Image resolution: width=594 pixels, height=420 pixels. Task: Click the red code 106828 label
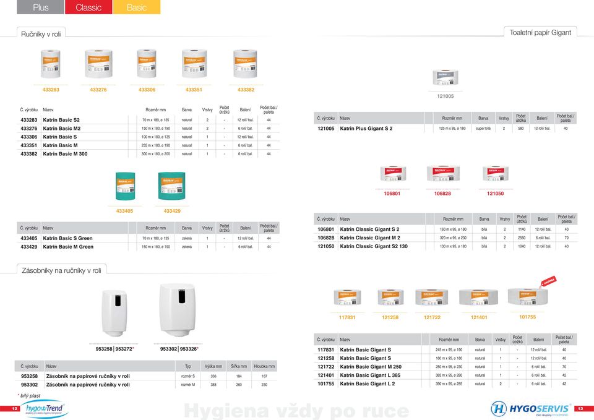coord(442,194)
